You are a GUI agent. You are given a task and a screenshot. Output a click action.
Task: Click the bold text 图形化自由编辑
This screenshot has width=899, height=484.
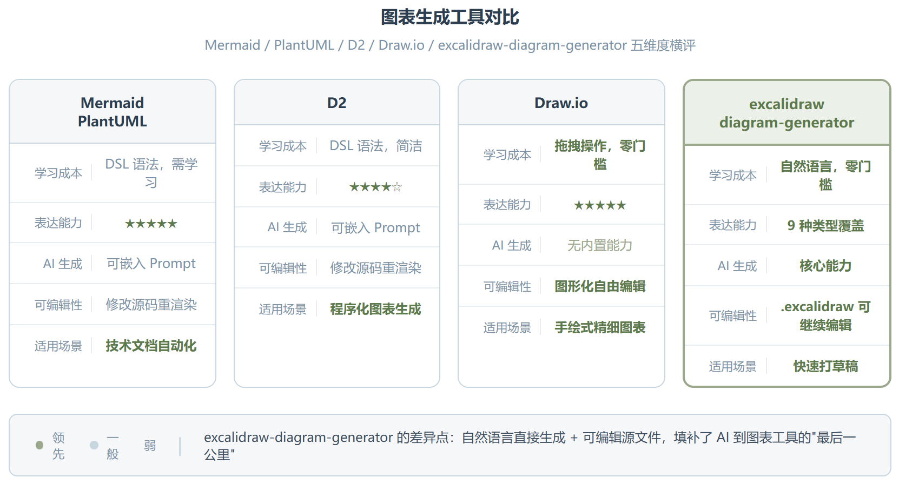coord(600,286)
